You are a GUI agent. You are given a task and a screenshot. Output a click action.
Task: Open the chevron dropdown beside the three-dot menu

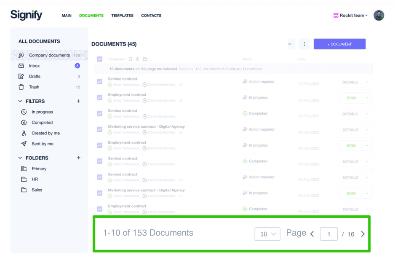(290, 44)
